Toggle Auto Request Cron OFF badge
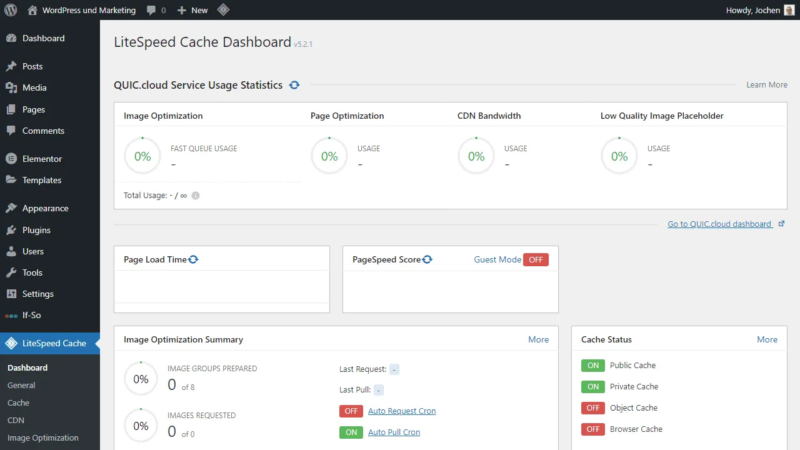Viewport: 800px width, 450px height. click(351, 411)
